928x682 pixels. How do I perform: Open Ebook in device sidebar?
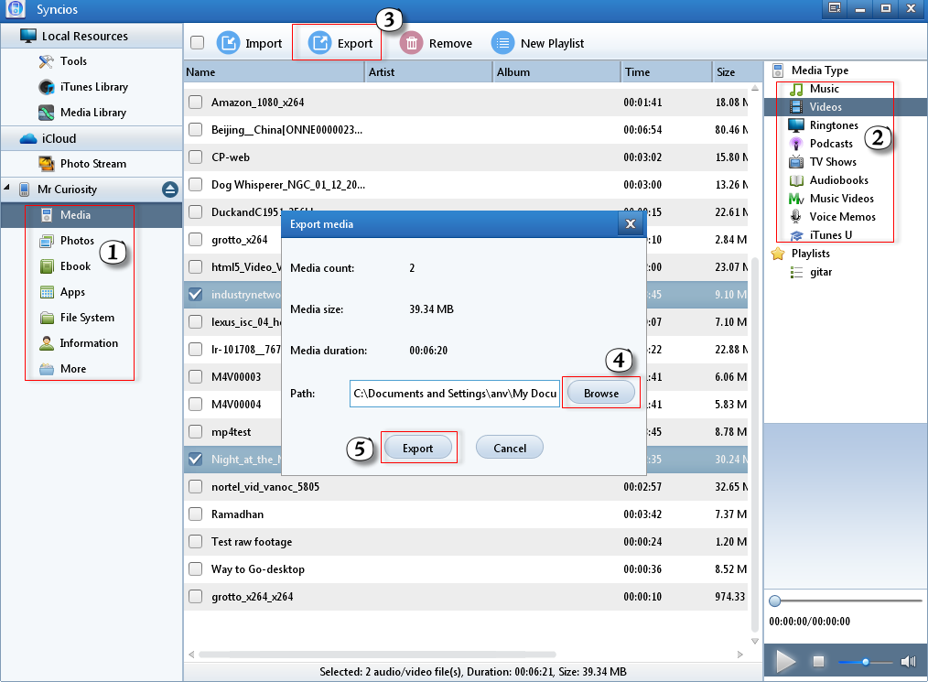point(75,266)
